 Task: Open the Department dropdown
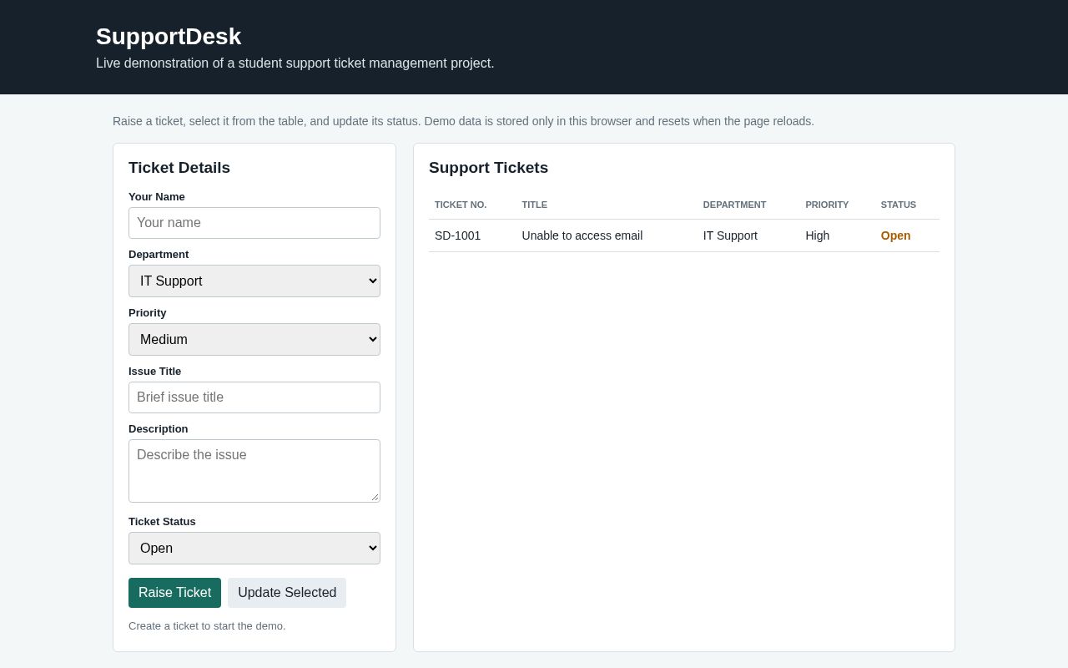click(254, 281)
